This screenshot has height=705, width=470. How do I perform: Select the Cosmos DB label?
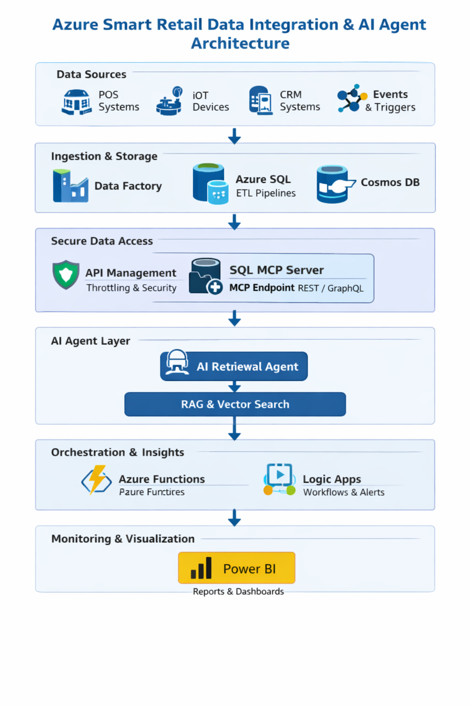[x=390, y=182]
